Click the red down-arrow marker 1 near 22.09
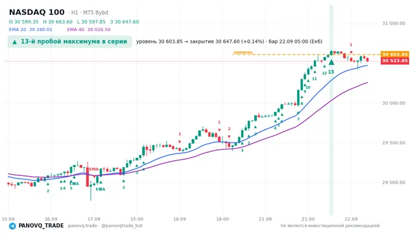Screen dimensions: 415x233 coord(351,52)
